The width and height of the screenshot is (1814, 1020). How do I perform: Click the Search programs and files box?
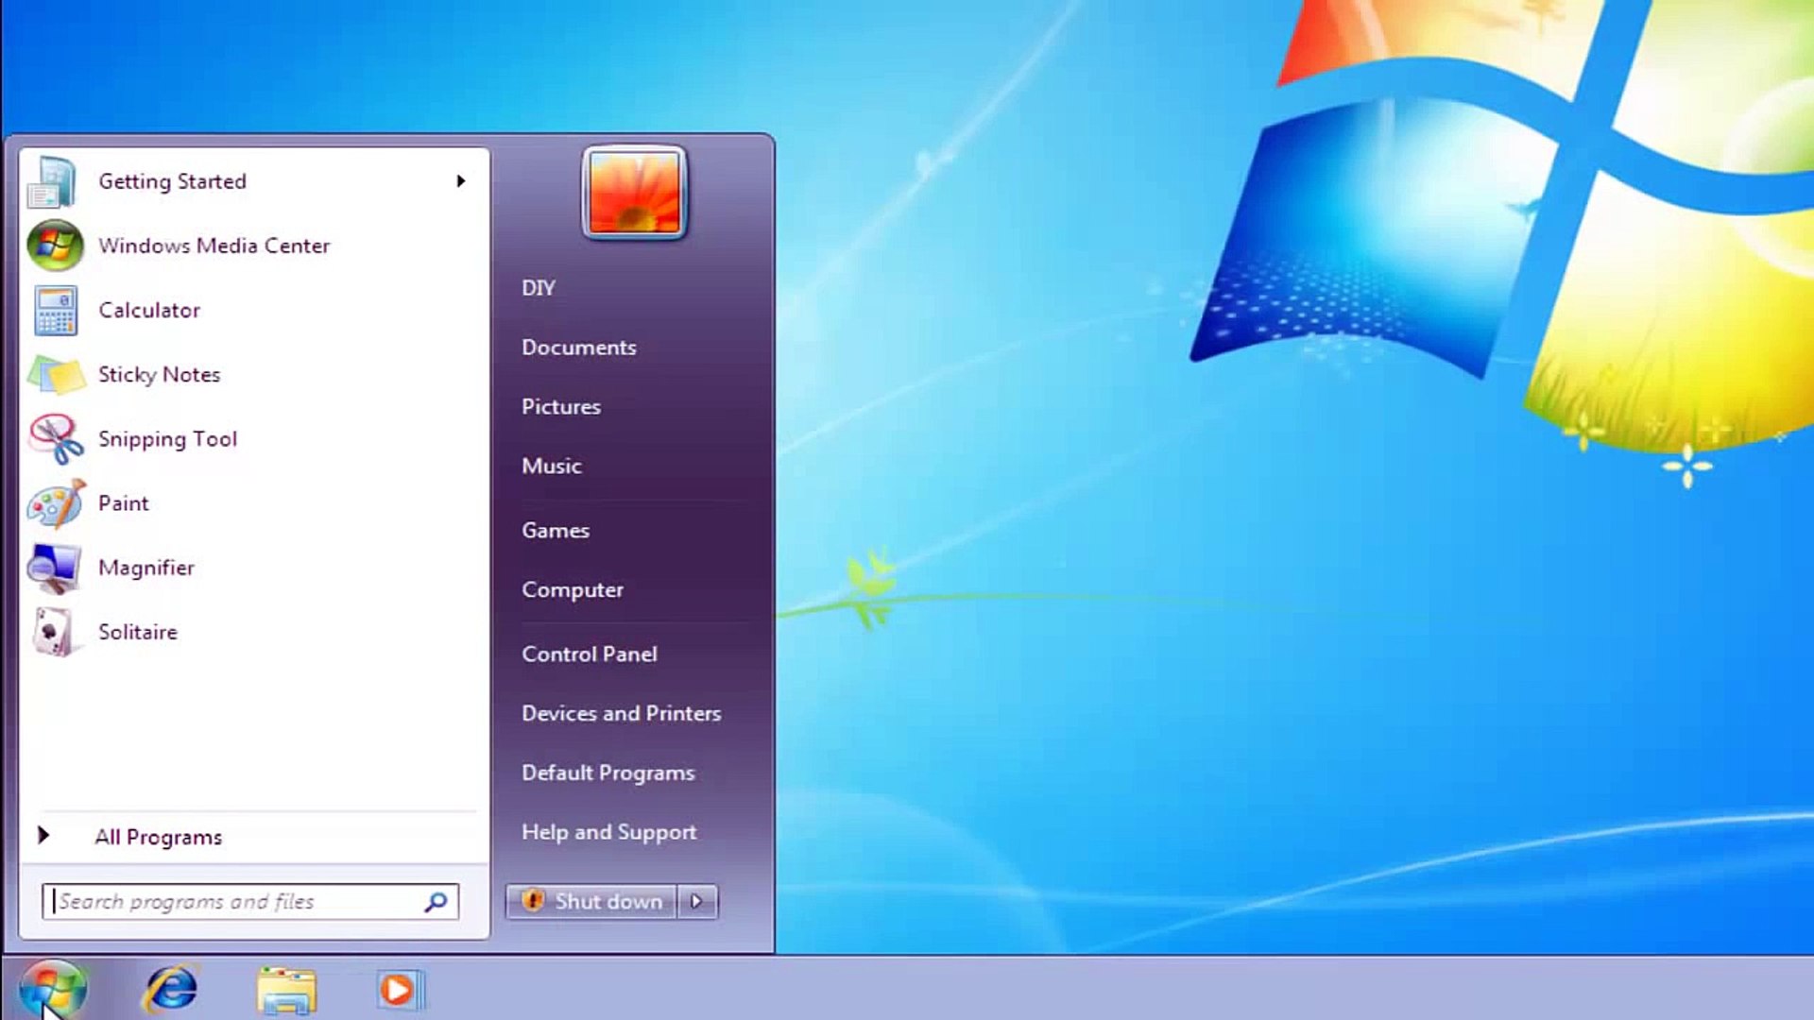pos(236,902)
